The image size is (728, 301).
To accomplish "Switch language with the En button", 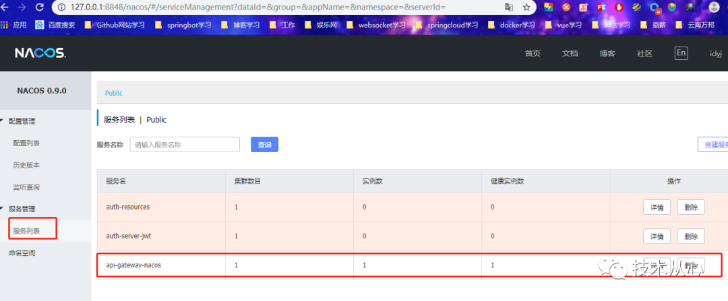I will (x=681, y=53).
